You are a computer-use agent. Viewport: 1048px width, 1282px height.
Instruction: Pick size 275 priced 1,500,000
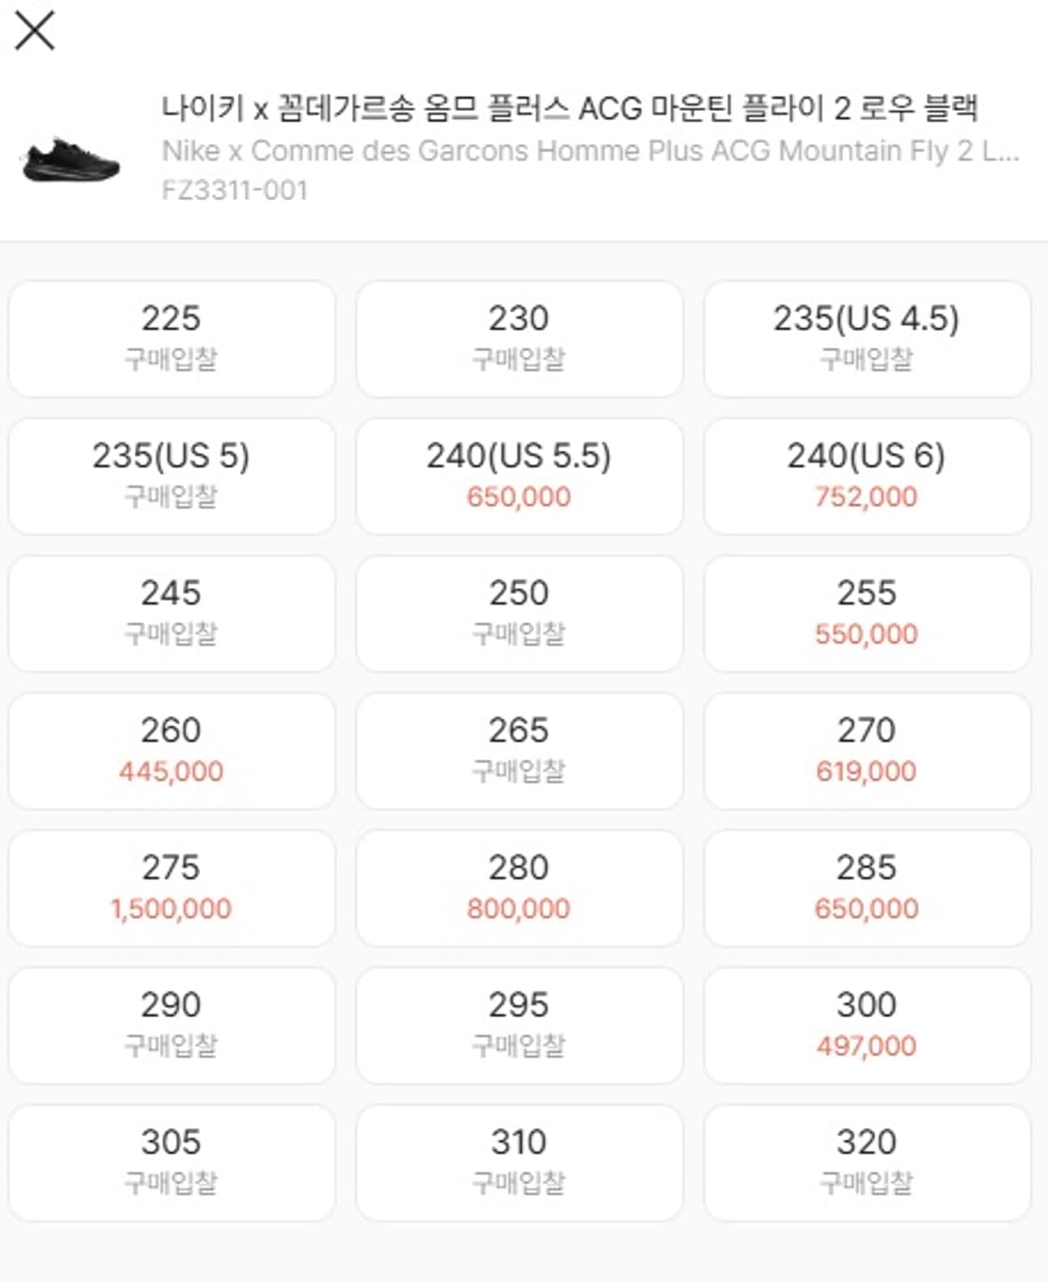tap(171, 887)
